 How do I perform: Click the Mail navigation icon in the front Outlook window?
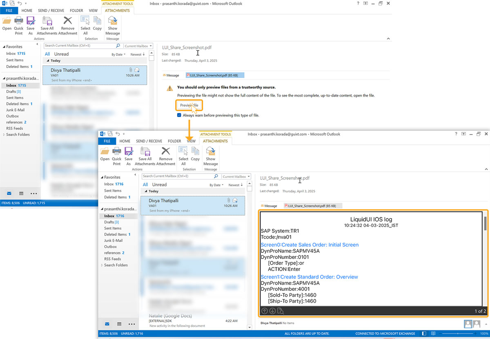107,324
